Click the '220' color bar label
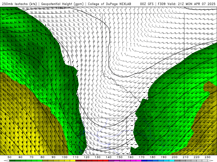Image resolution: width=217 pixels, height=162 pixels. 196,157
